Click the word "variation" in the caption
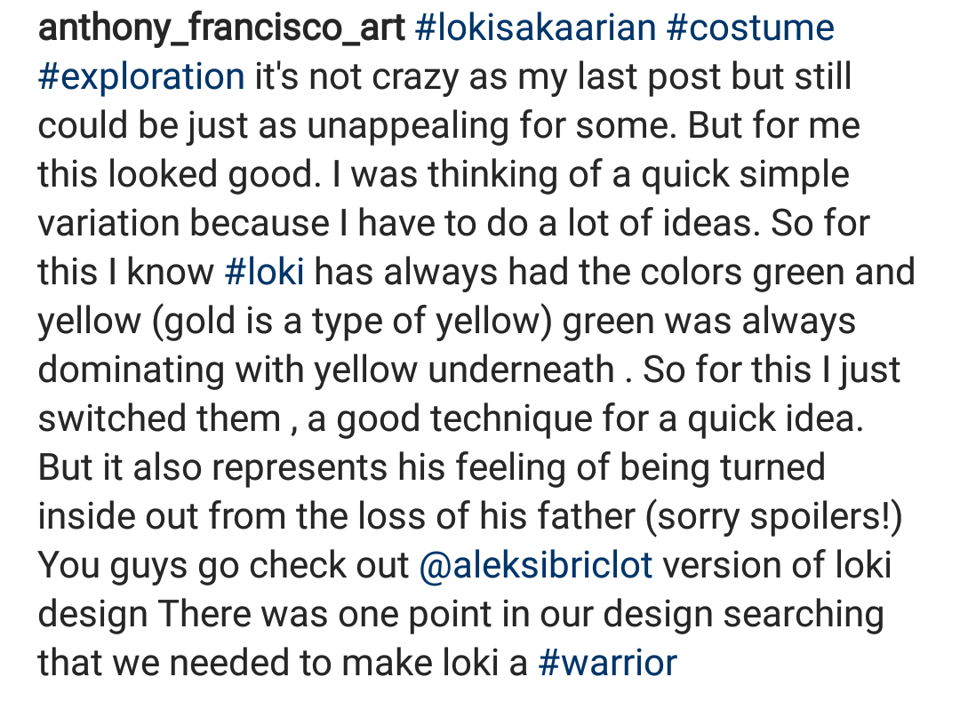The height and width of the screenshot is (701, 960). click(x=108, y=223)
